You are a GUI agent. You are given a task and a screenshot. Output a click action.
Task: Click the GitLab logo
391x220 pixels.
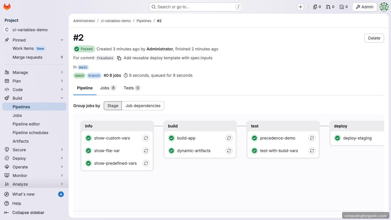tap(7, 7)
